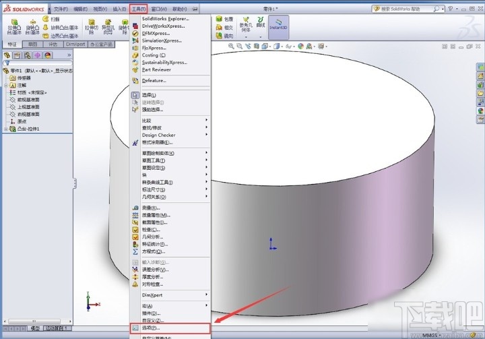Viewport: 485px width, 339px height.
Task: Click 厚度分析 thickness analysis entry
Action: [x=152, y=277]
